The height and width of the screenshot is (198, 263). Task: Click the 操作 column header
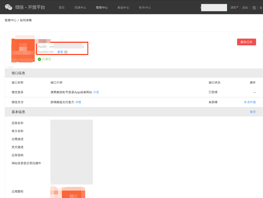pyautogui.click(x=253, y=82)
